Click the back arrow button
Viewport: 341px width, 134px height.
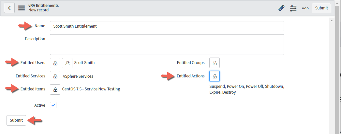[9, 8]
